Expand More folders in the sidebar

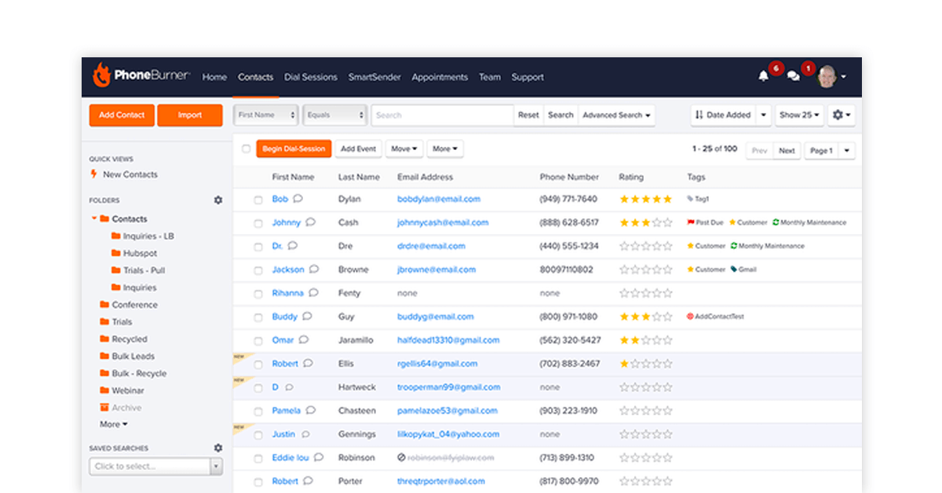point(114,424)
